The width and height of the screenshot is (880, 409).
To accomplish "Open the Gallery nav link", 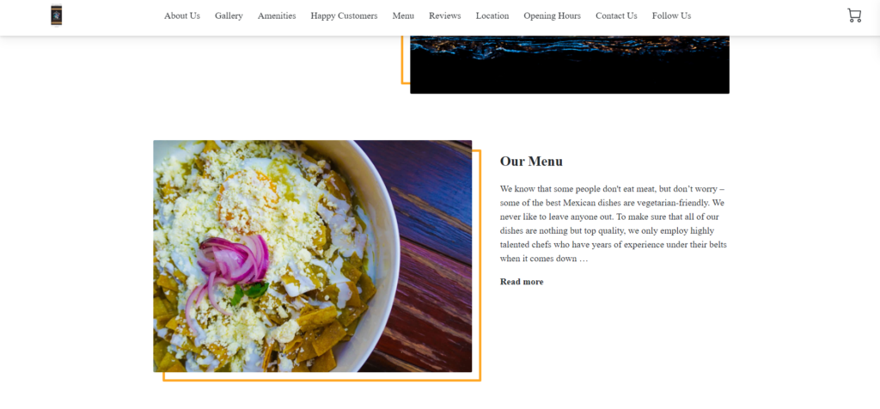I will coord(229,15).
